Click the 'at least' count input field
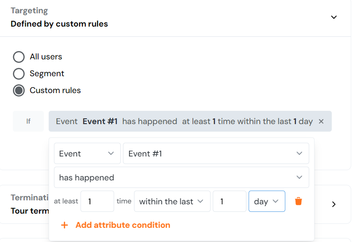Screen dimensions: 353x242 pyautogui.click(x=97, y=201)
